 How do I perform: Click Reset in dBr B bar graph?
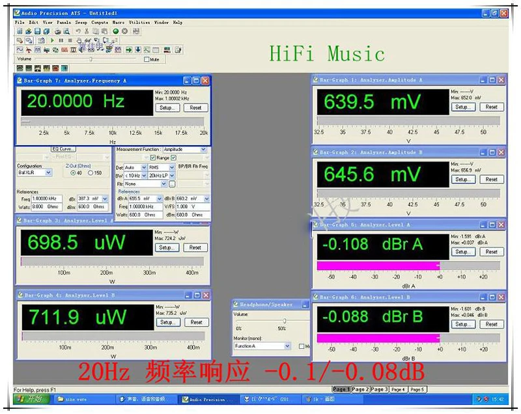click(492, 324)
